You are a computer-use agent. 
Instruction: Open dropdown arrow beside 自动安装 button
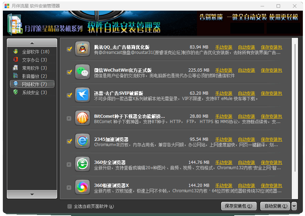click(x=294, y=206)
